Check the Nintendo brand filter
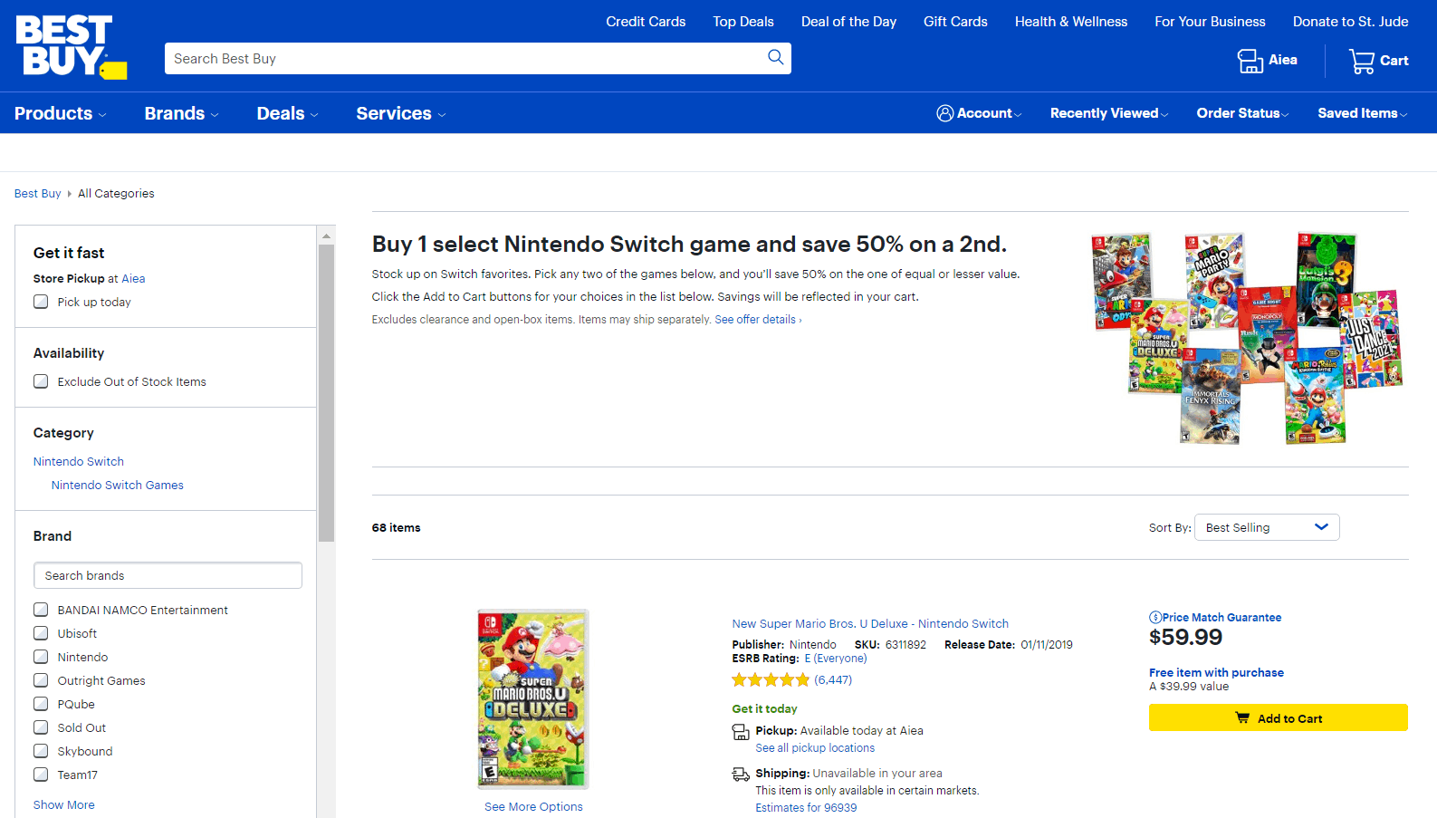 [41, 657]
